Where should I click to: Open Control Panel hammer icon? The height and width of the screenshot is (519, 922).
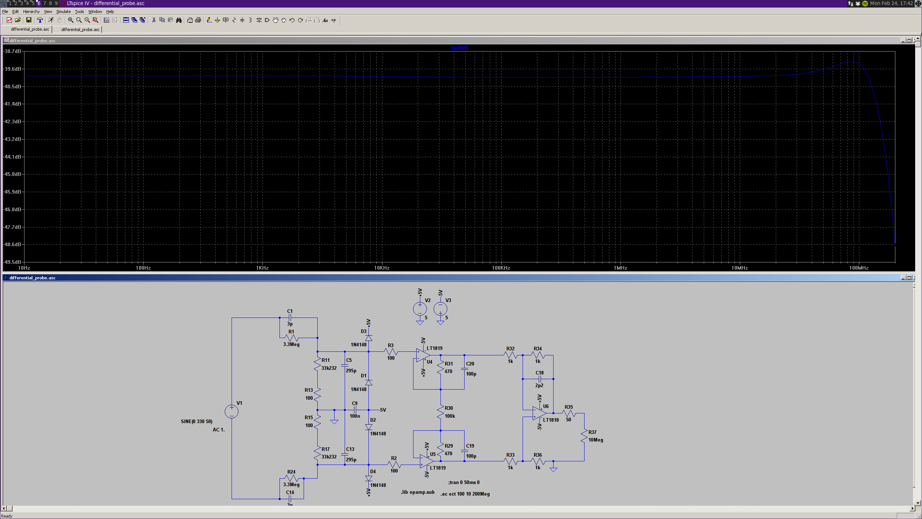(x=40, y=20)
